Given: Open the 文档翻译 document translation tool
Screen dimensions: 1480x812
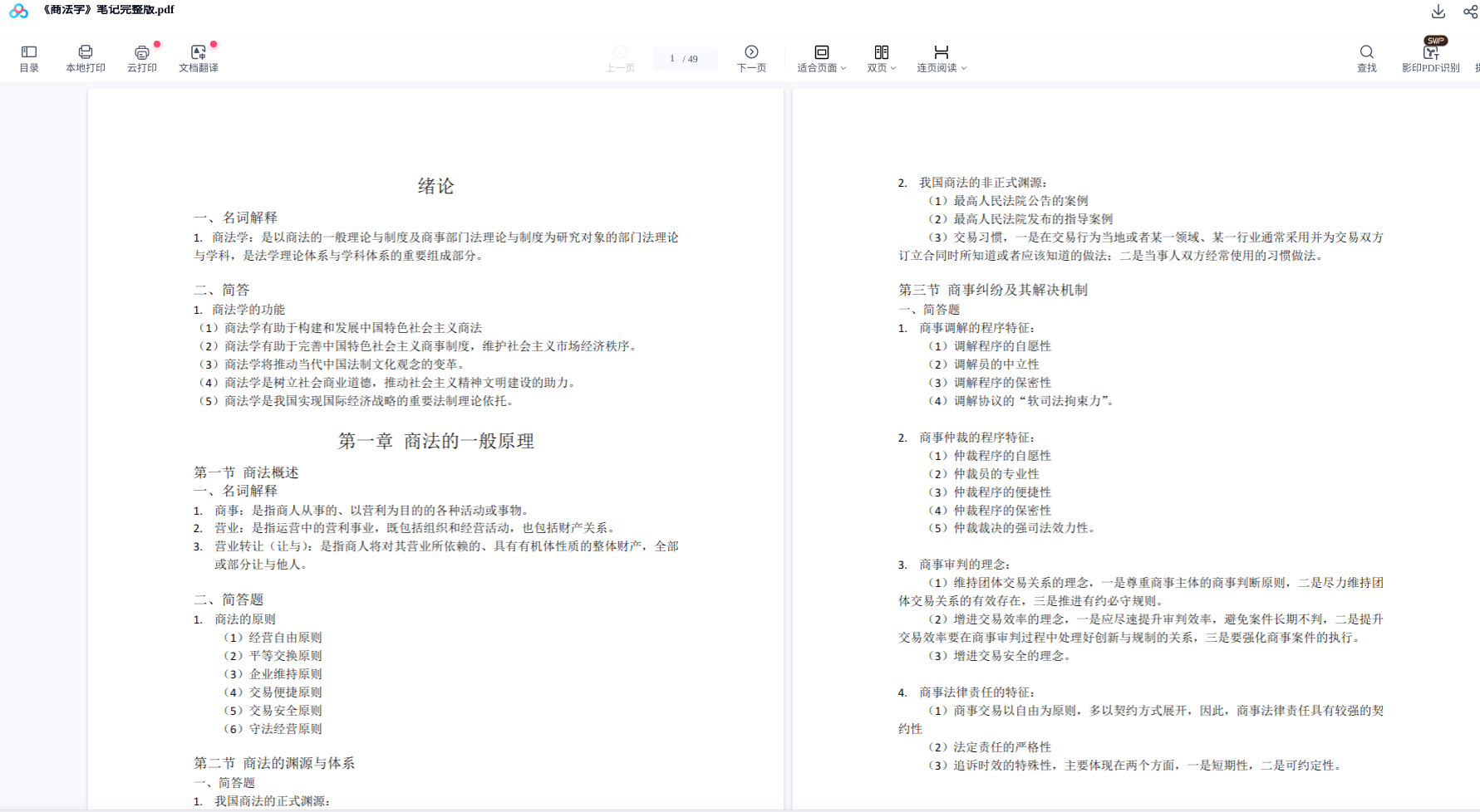Looking at the screenshot, I should click(x=198, y=58).
